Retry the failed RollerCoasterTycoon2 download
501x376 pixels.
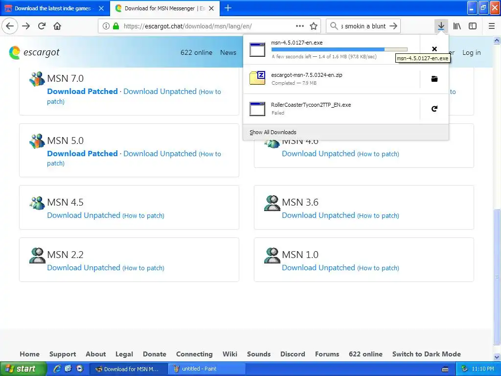coord(434,109)
